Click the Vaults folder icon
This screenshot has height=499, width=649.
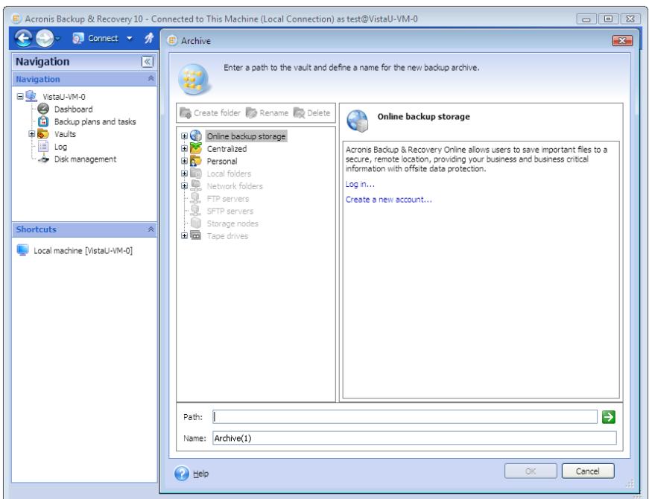tap(43, 134)
